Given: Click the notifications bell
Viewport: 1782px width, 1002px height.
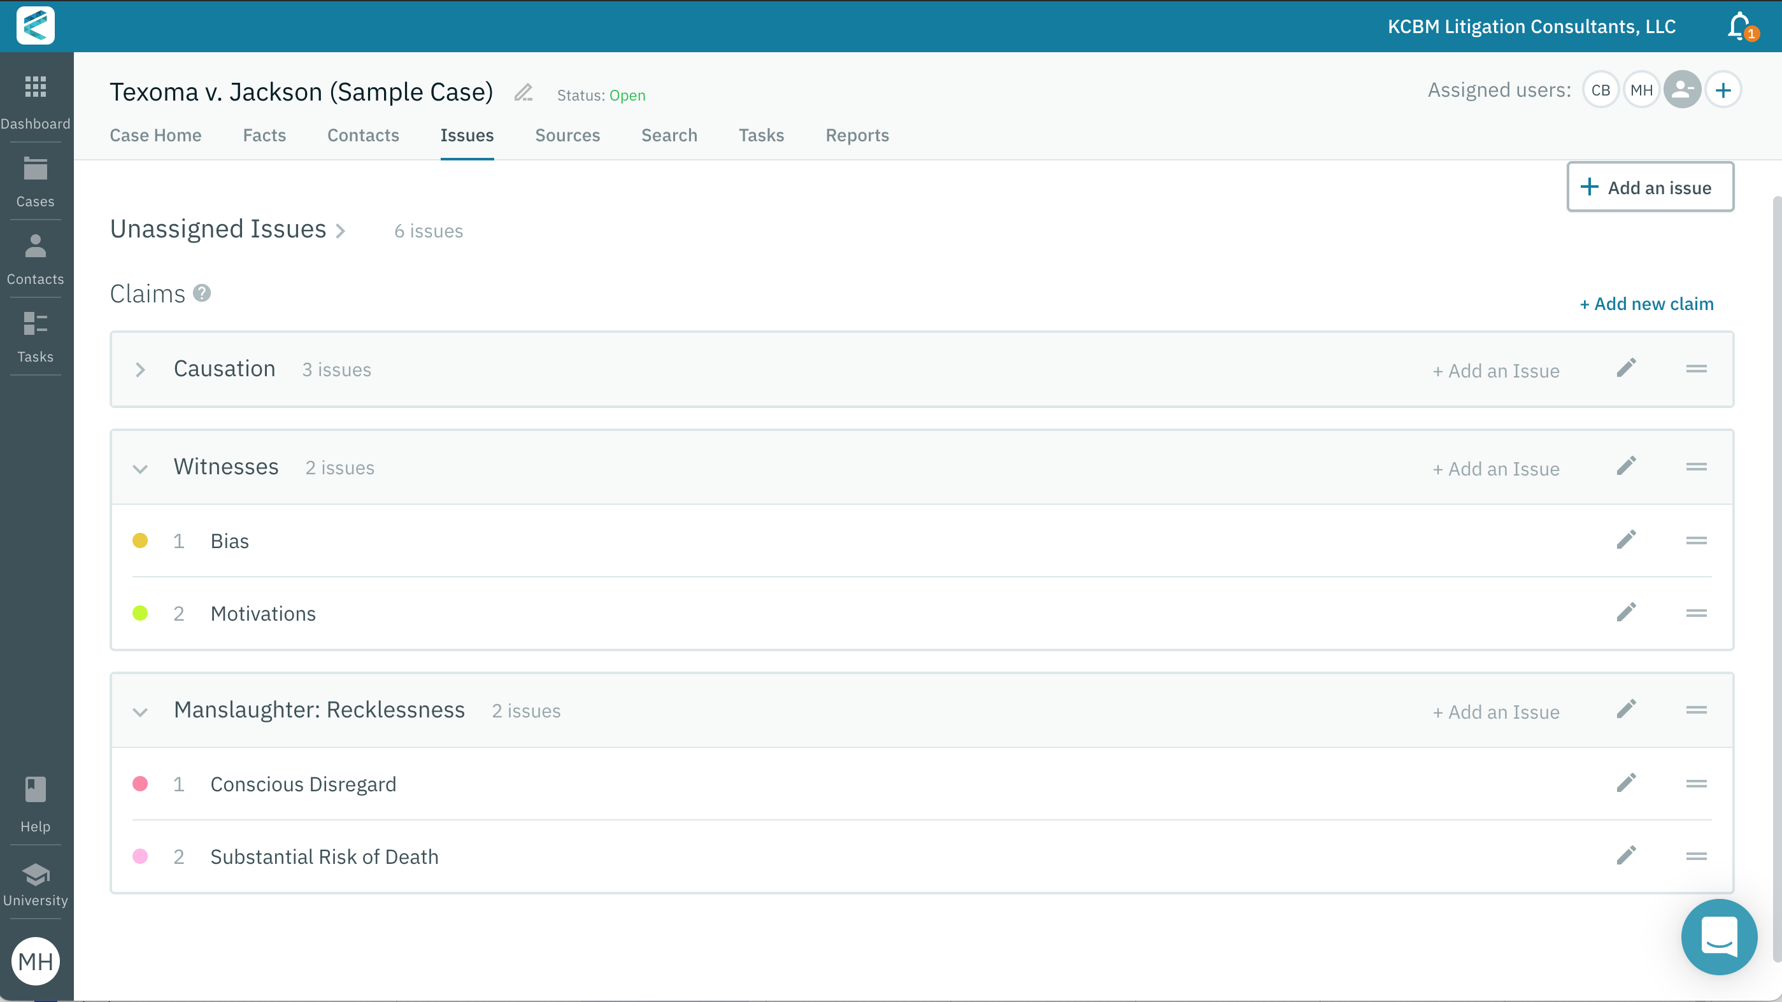Looking at the screenshot, I should tap(1739, 26).
